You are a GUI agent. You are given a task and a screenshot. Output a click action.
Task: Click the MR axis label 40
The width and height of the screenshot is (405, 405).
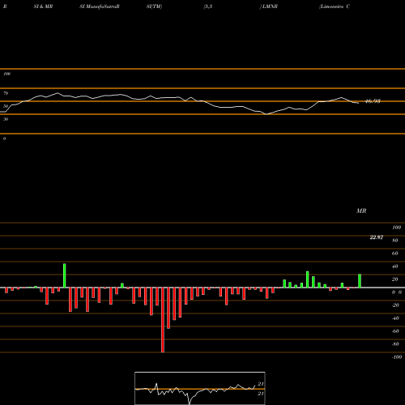click(x=395, y=266)
